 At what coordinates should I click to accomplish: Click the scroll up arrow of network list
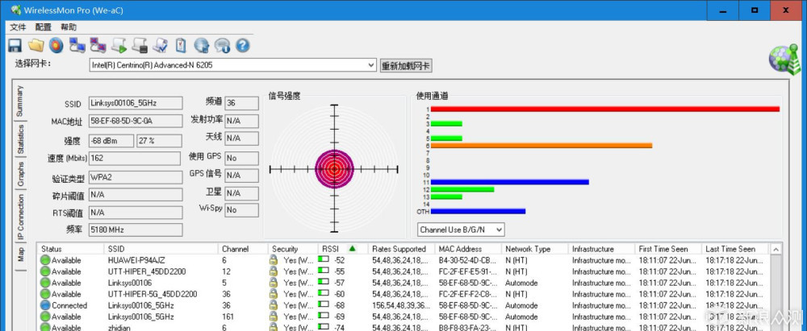point(776,250)
